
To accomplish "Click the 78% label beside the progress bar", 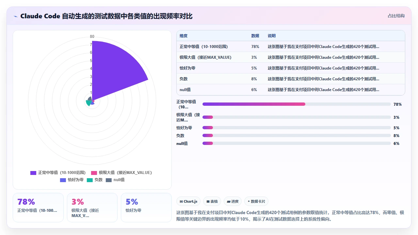I will pos(397,104).
